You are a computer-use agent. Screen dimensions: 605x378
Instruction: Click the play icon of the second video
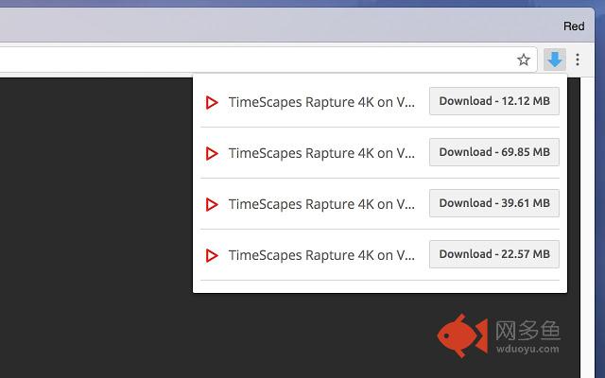(212, 153)
